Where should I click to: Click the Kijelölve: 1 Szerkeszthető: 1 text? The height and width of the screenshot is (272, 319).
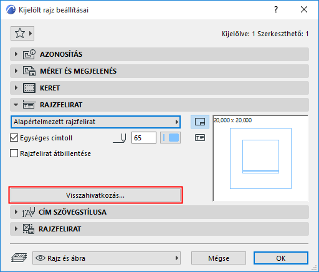coord(265,34)
